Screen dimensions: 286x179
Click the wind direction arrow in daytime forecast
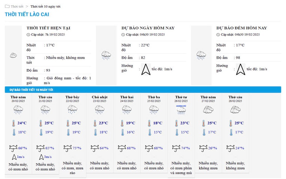coord(146,69)
